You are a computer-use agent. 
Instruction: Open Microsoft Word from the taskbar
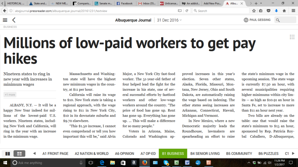point(187,163)
